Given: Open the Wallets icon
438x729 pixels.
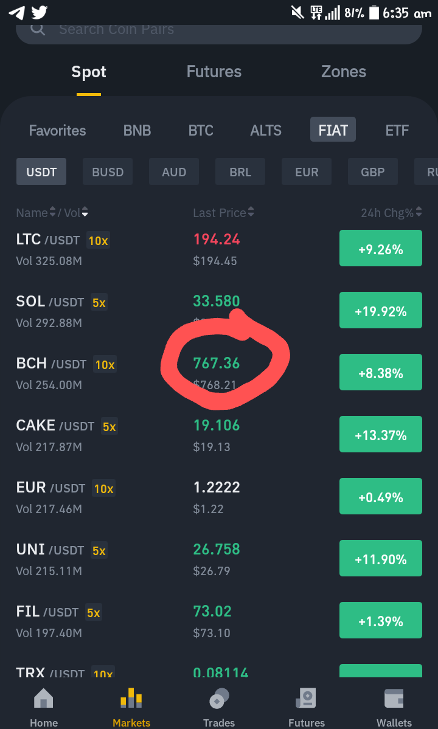Looking at the screenshot, I should point(394,699).
